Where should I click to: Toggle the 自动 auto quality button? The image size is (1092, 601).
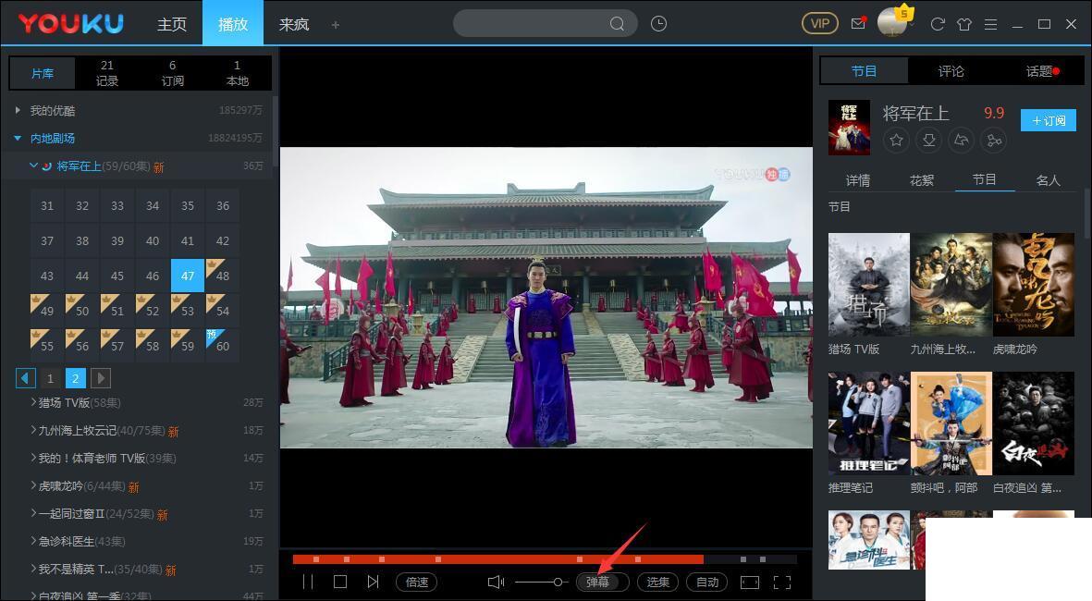(x=707, y=582)
